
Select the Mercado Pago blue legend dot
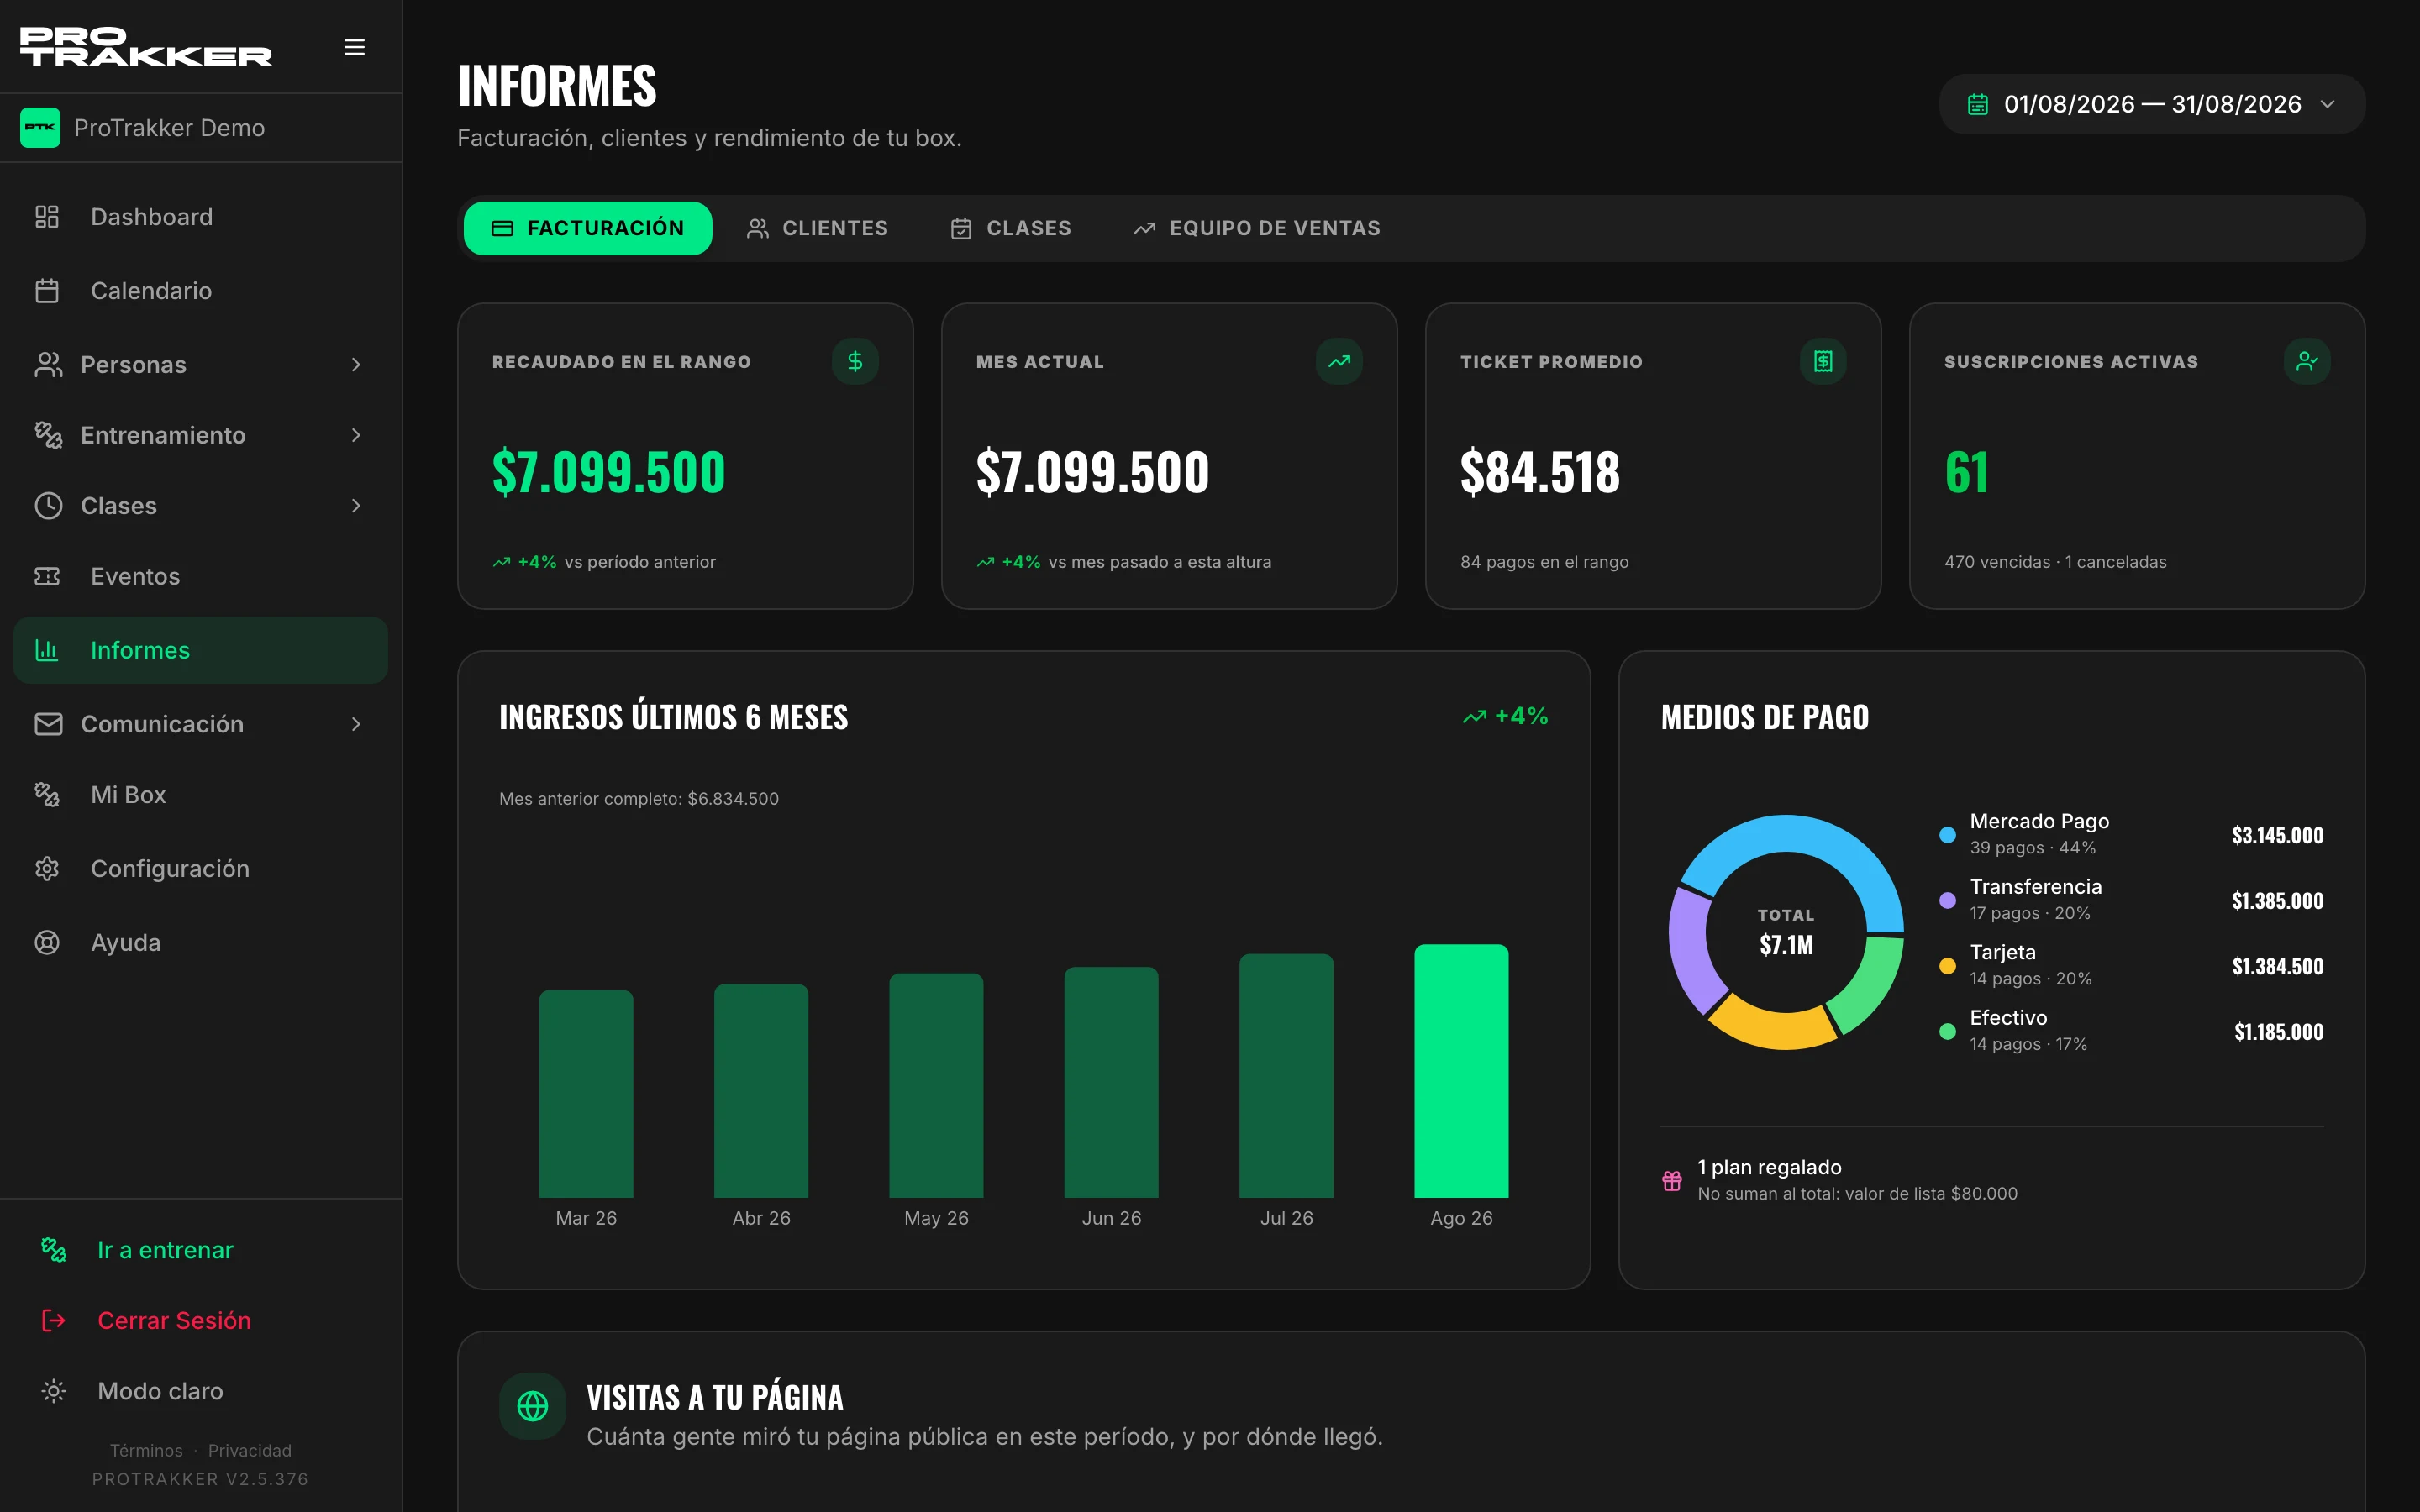pos(1947,834)
